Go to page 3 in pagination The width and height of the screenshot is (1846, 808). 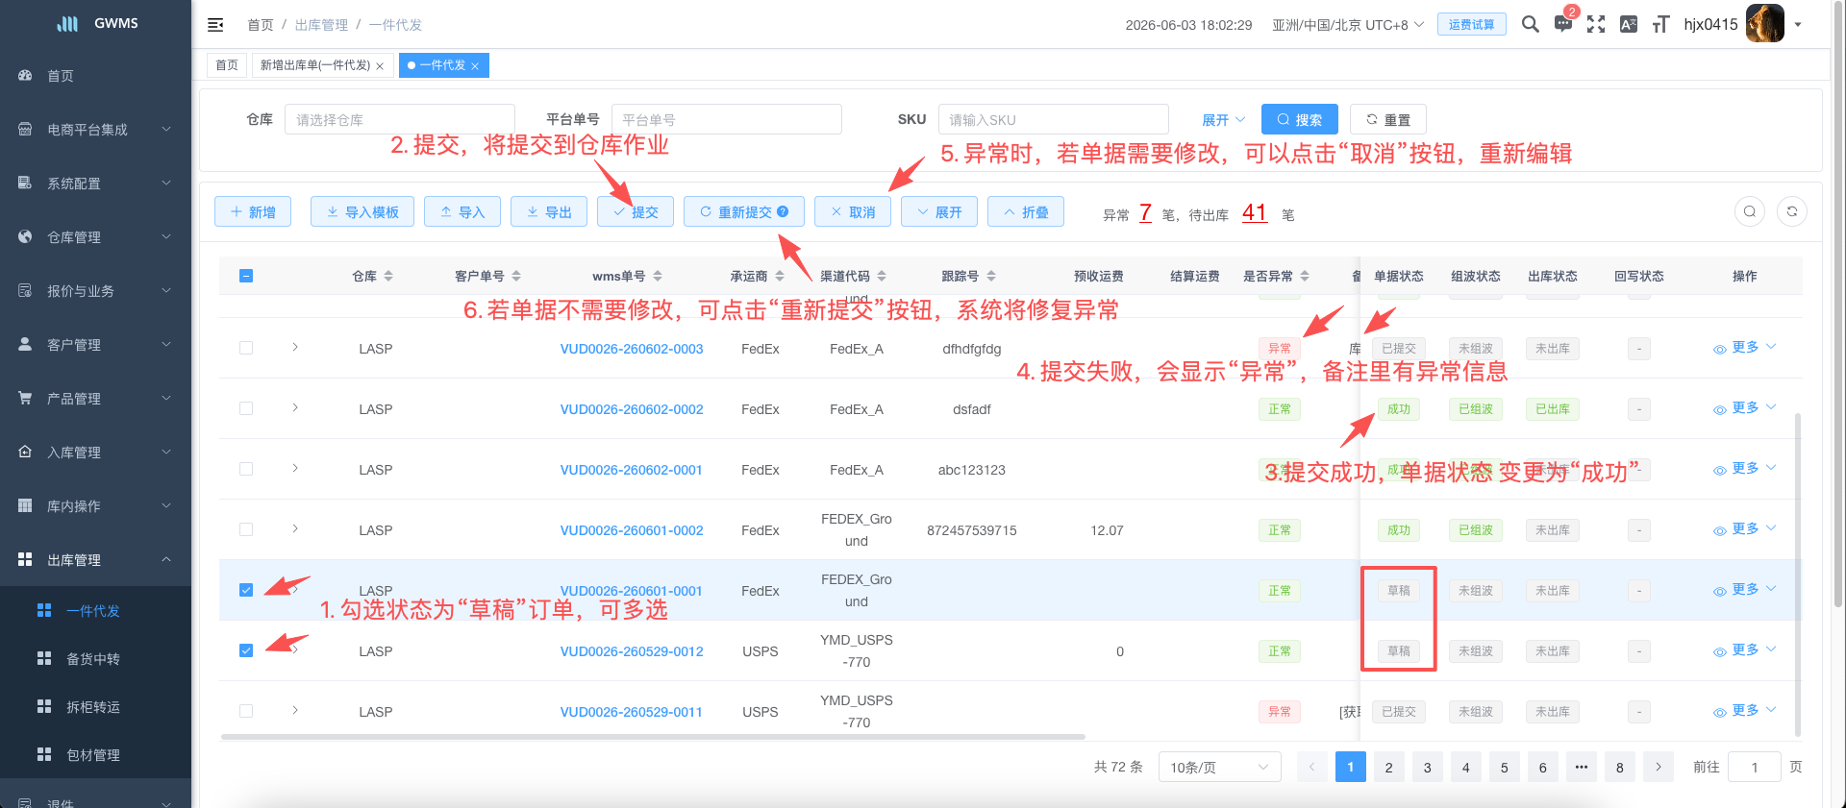tap(1427, 767)
